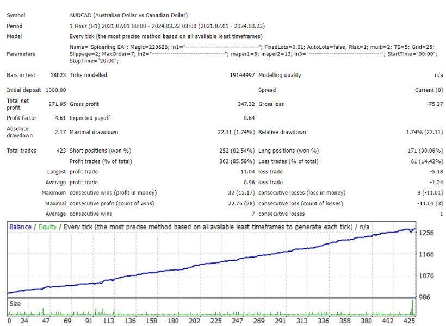Click the Total net profit value 271.95
The image size is (446, 326).
57,104
